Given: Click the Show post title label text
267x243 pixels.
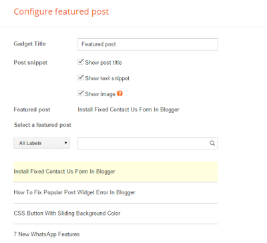Looking at the screenshot, I should (x=103, y=63).
